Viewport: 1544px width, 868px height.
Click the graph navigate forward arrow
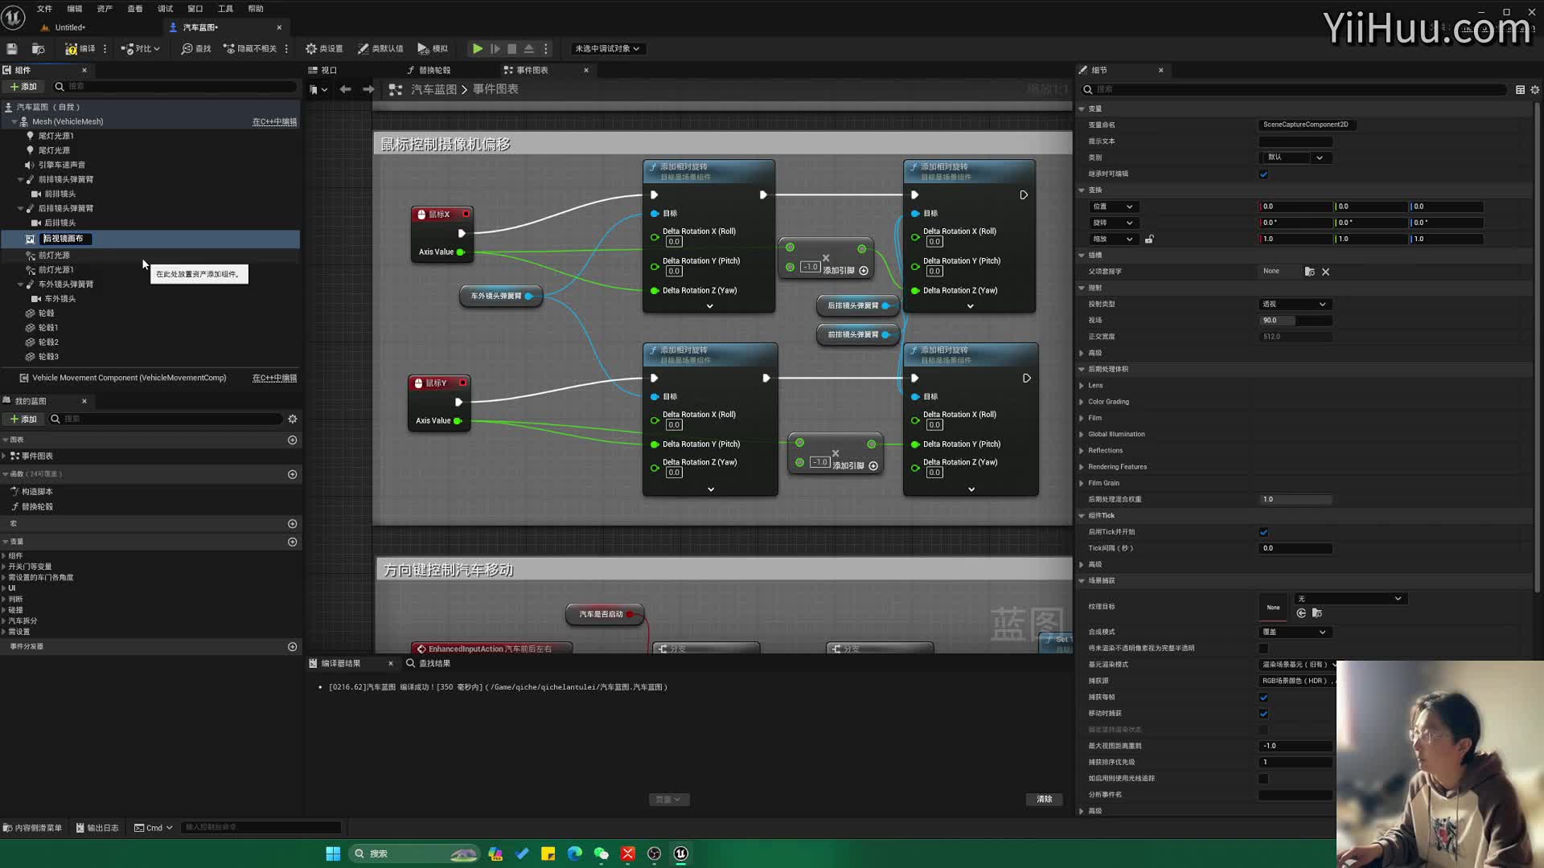(368, 89)
